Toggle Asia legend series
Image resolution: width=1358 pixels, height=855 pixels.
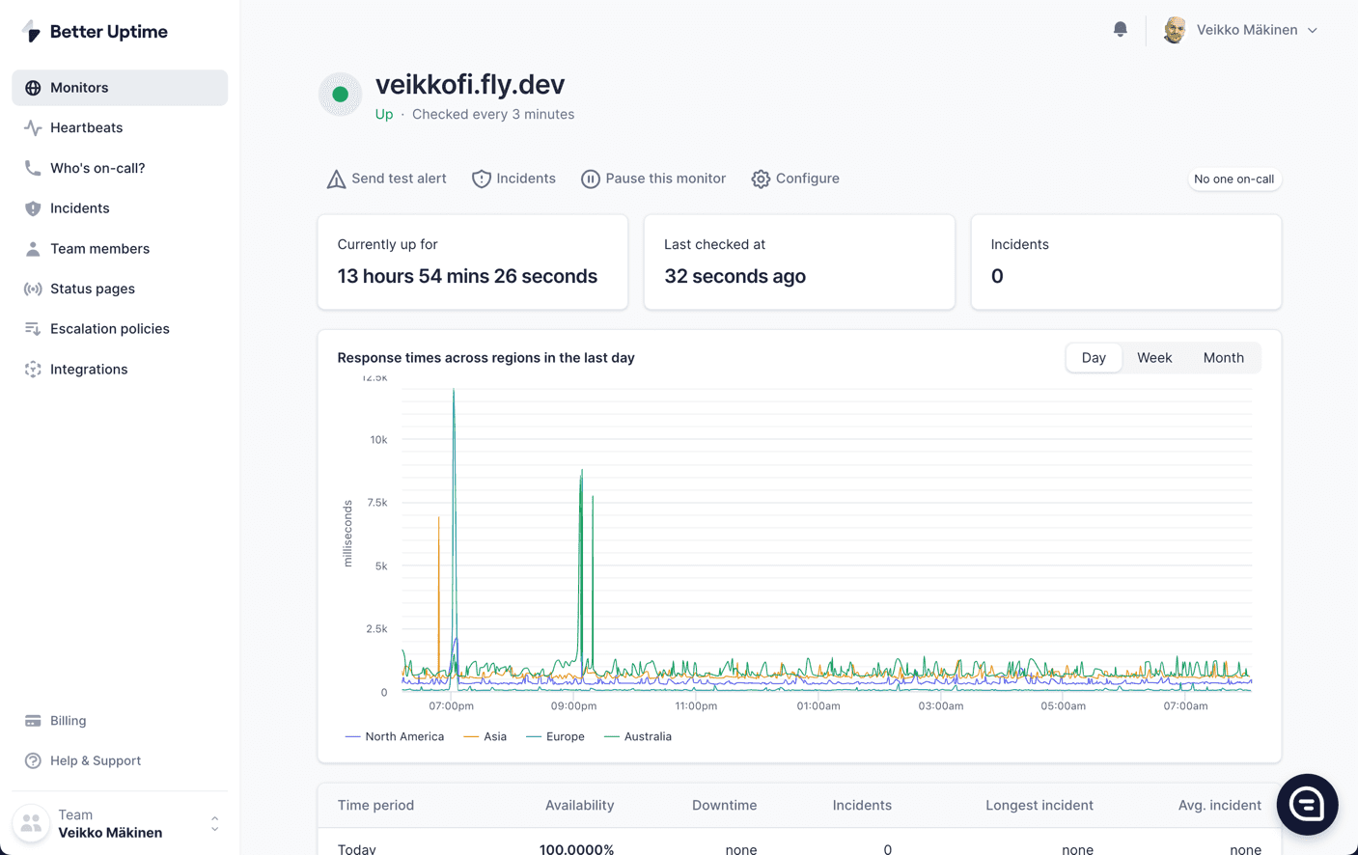[485, 737]
